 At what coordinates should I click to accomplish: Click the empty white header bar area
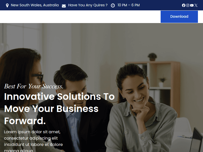(80, 17)
